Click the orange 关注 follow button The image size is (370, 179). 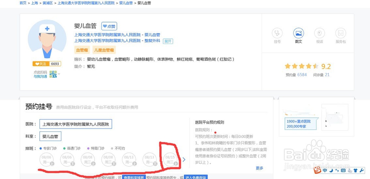[41, 64]
